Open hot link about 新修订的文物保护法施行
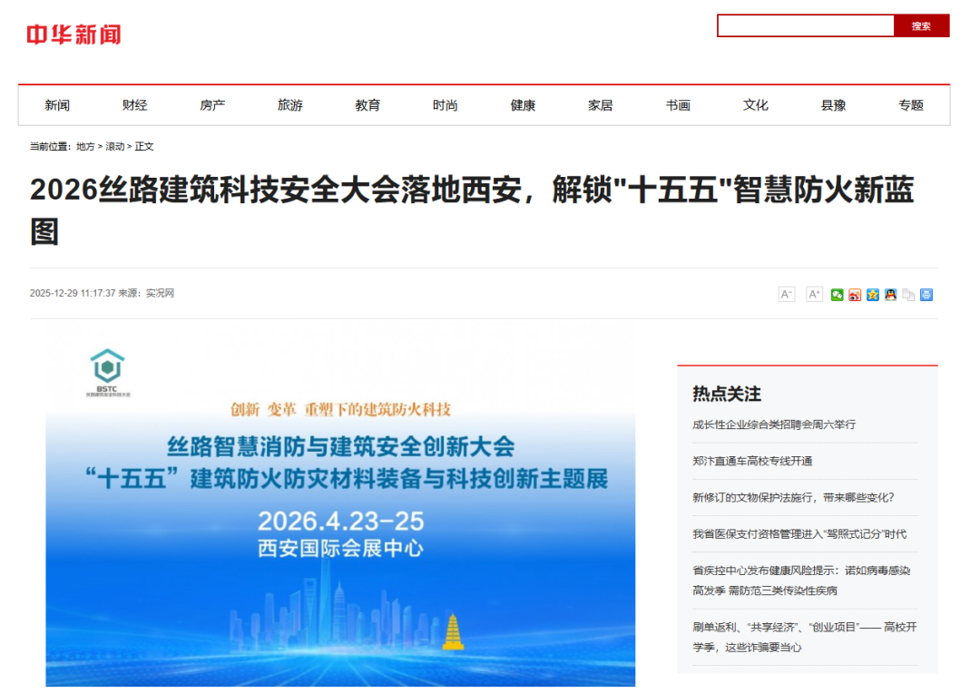 [x=793, y=497]
